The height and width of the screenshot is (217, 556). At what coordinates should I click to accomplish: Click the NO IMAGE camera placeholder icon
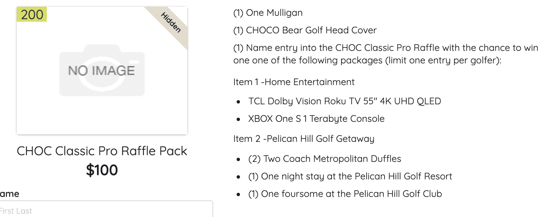[x=102, y=70]
